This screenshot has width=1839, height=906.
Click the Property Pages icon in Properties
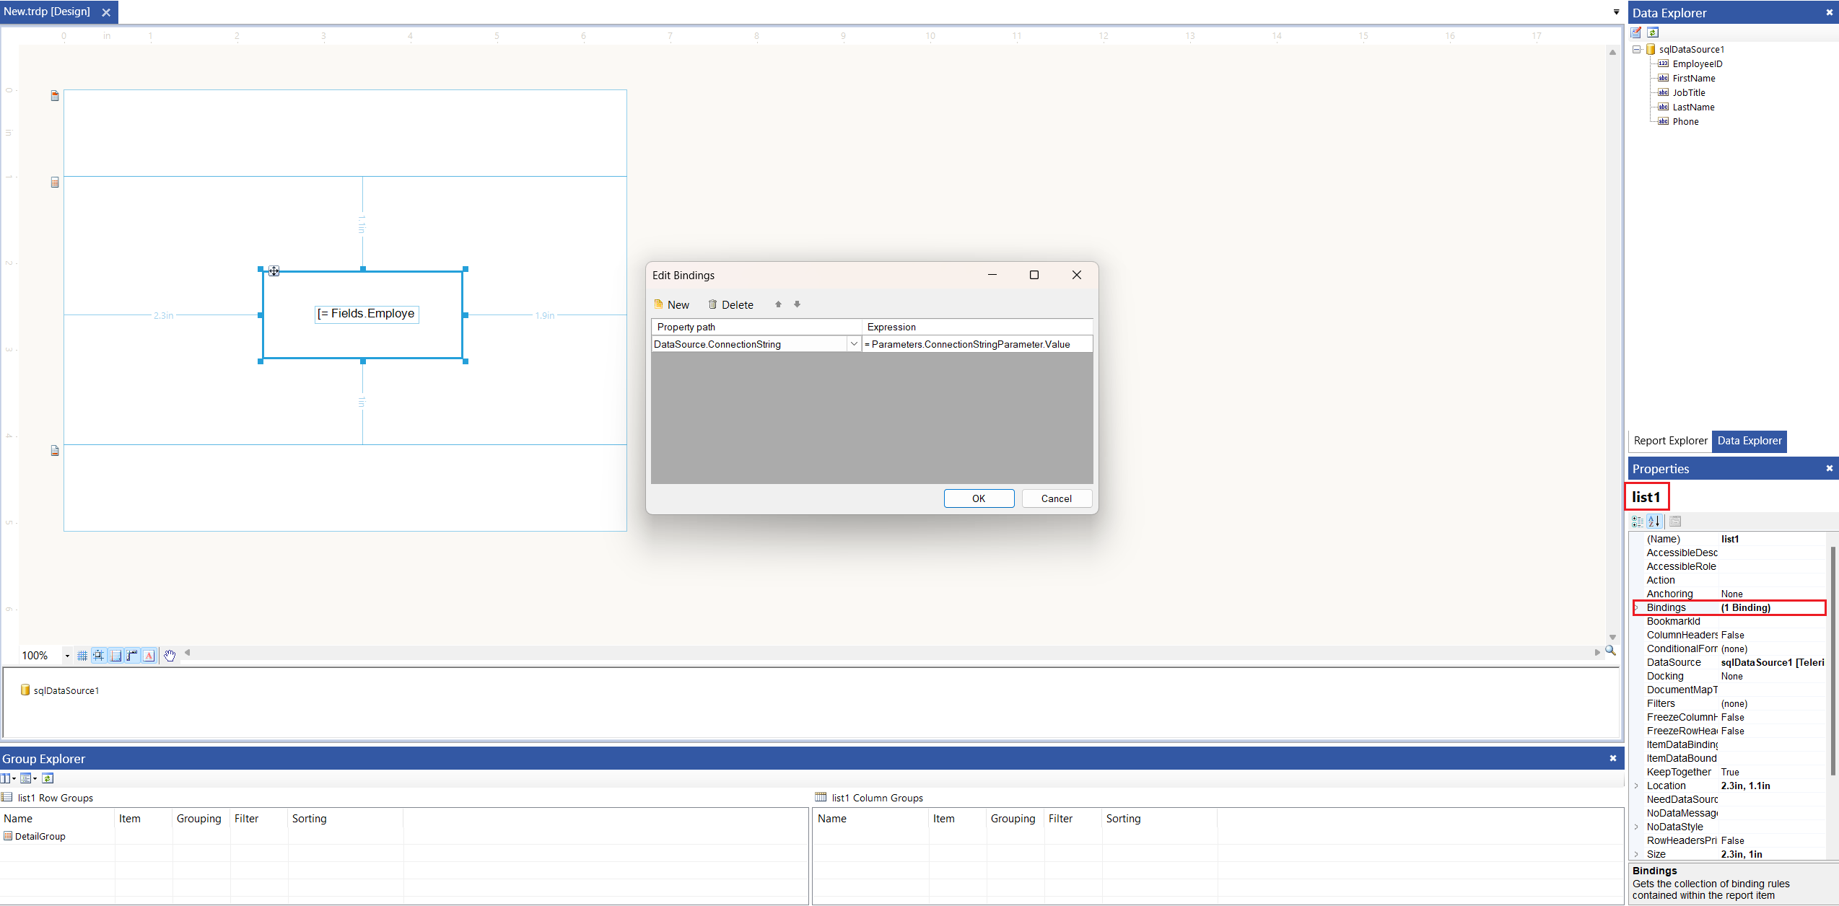point(1675,521)
